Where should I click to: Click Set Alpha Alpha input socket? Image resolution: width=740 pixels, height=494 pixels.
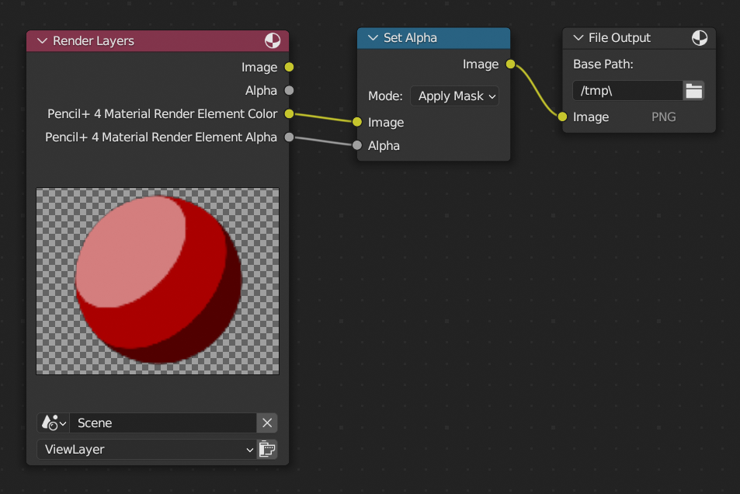pyautogui.click(x=357, y=145)
